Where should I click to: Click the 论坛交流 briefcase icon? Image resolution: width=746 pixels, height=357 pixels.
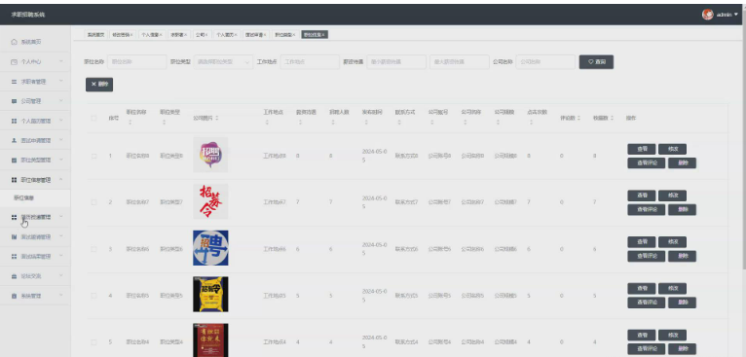tap(15, 276)
